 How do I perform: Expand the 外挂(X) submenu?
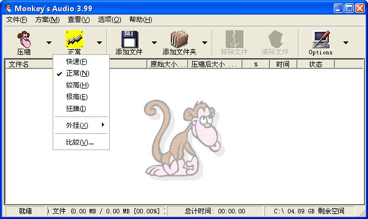click(x=81, y=125)
